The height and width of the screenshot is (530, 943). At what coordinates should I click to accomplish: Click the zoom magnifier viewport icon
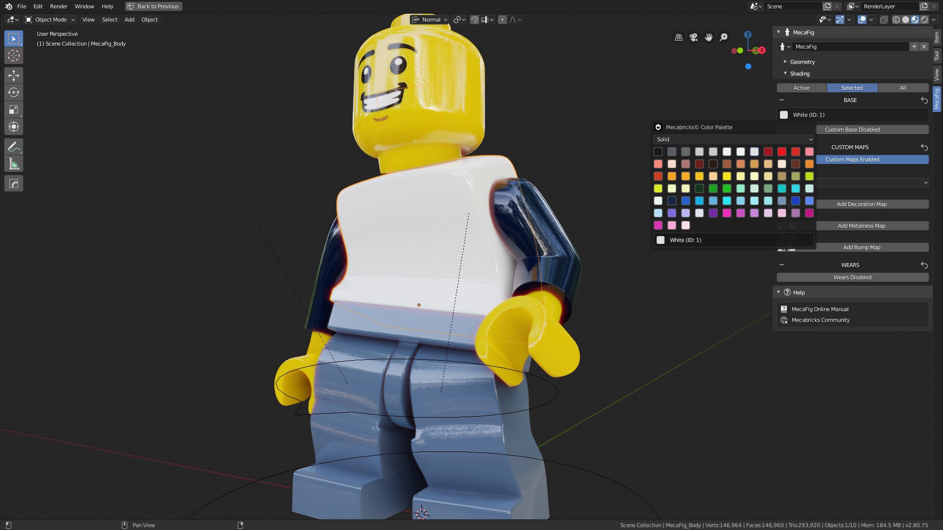pos(723,37)
